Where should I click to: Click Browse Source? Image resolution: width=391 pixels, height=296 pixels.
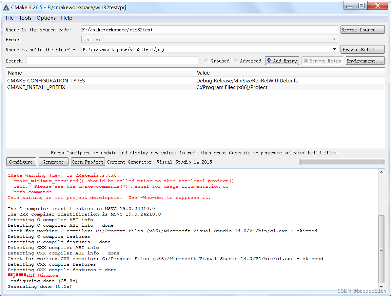[x=362, y=29]
